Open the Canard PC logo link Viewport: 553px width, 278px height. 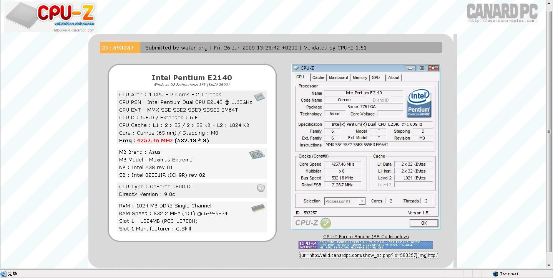502,12
